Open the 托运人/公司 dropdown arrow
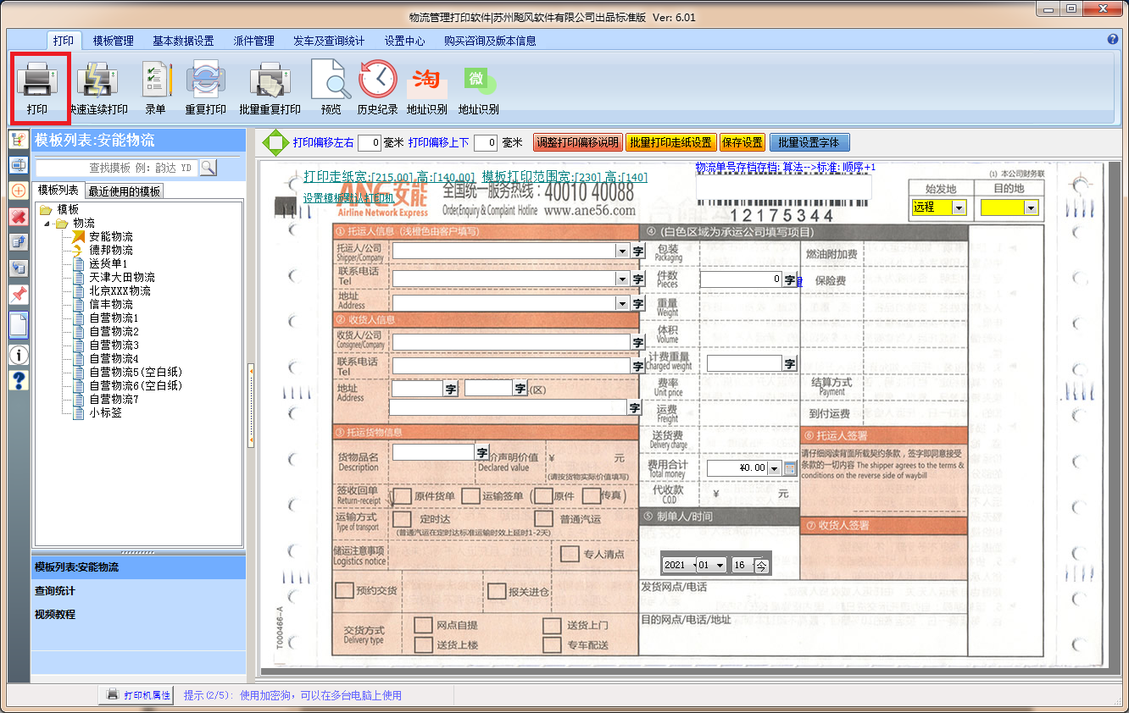This screenshot has height=713, width=1129. point(622,251)
